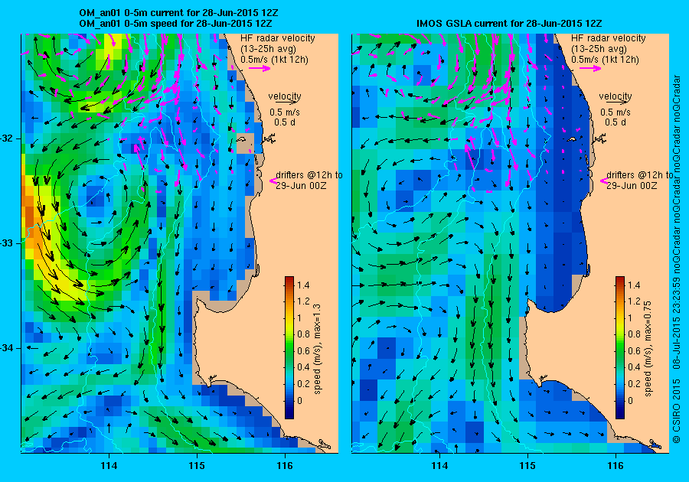Click '29-Jun 00Z' text in left map
The image size is (689, 482).
tap(302, 186)
